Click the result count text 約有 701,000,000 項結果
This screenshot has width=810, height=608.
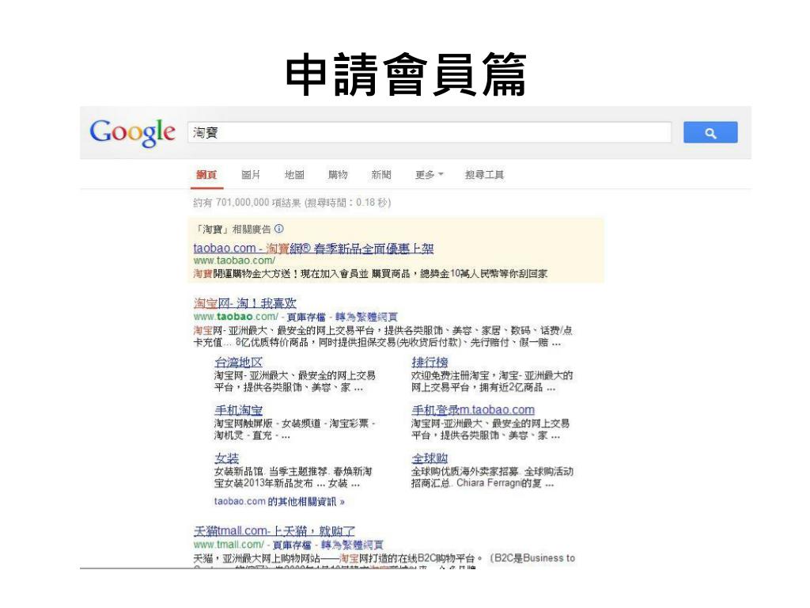[x=247, y=203]
